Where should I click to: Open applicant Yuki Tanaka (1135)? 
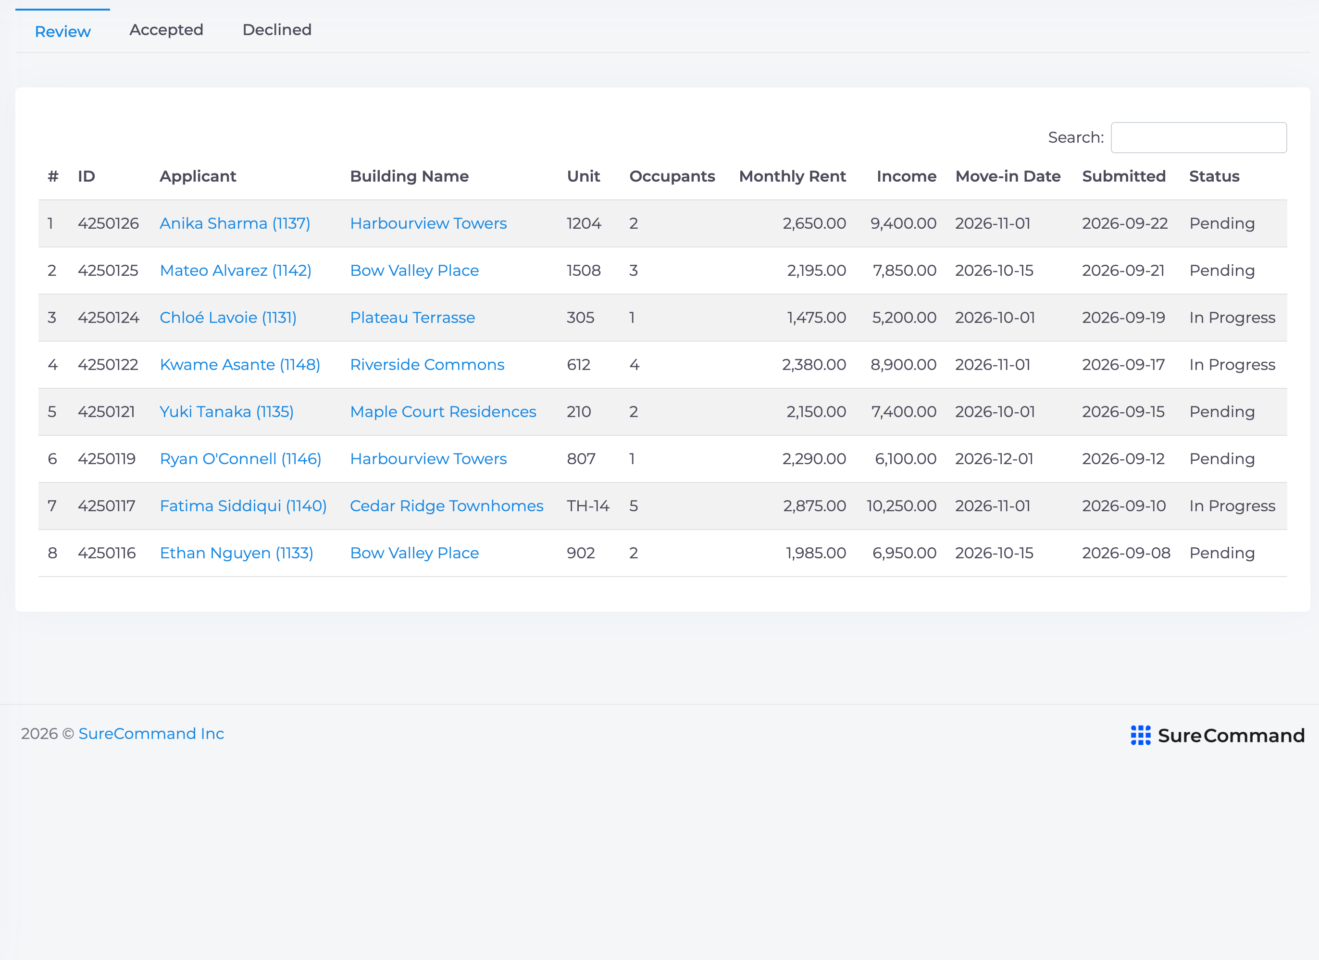(226, 412)
